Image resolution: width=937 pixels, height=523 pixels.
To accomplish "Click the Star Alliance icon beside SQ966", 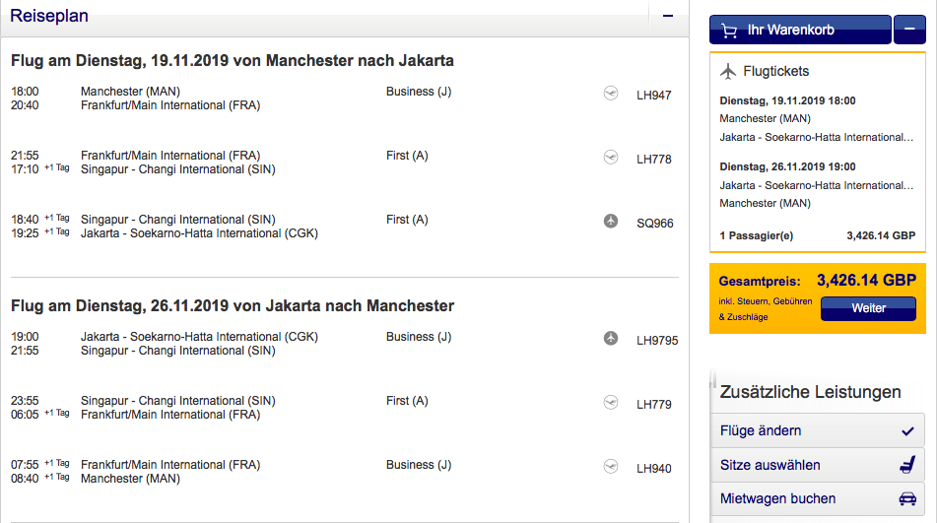I will pyautogui.click(x=611, y=222).
